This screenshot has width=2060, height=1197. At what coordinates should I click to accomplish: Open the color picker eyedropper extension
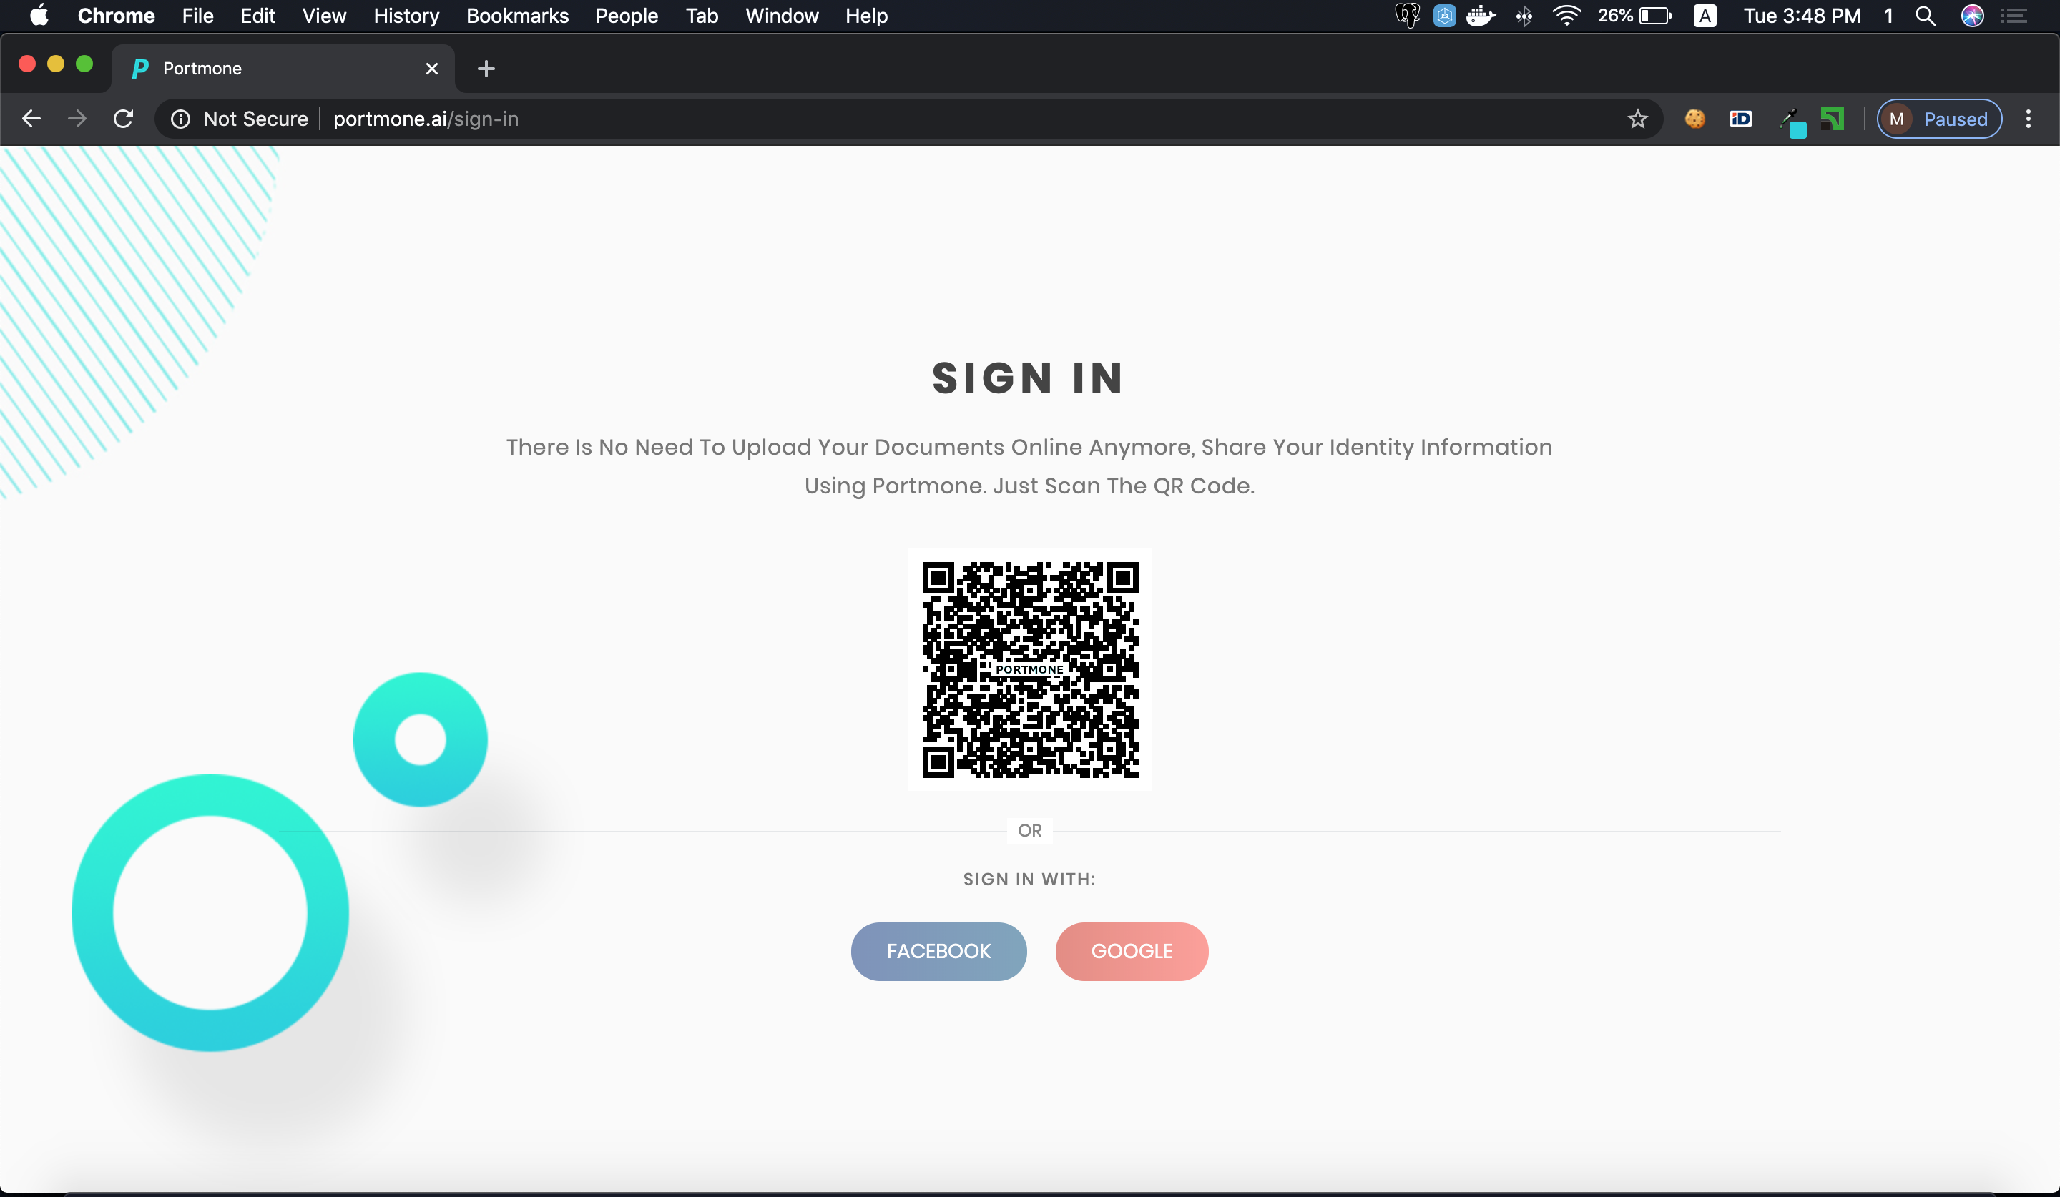[x=1792, y=122]
